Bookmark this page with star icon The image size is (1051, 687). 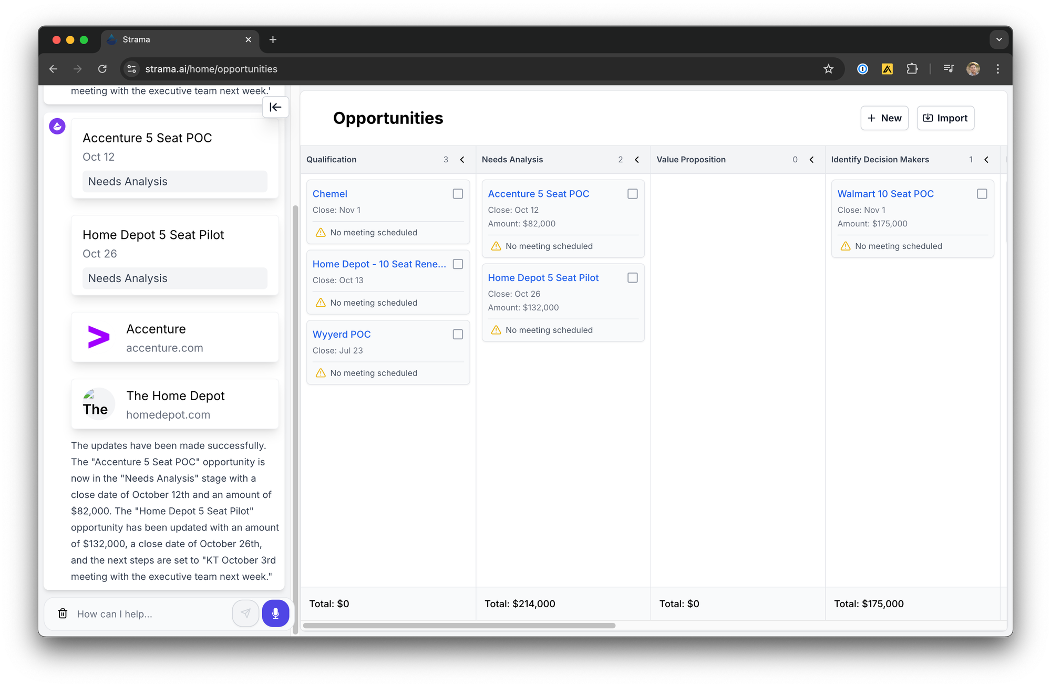point(829,69)
